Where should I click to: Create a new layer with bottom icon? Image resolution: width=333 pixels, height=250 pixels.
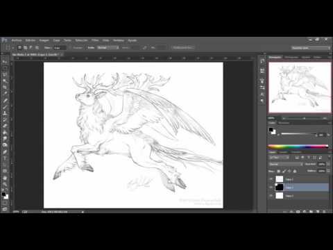[318, 211]
